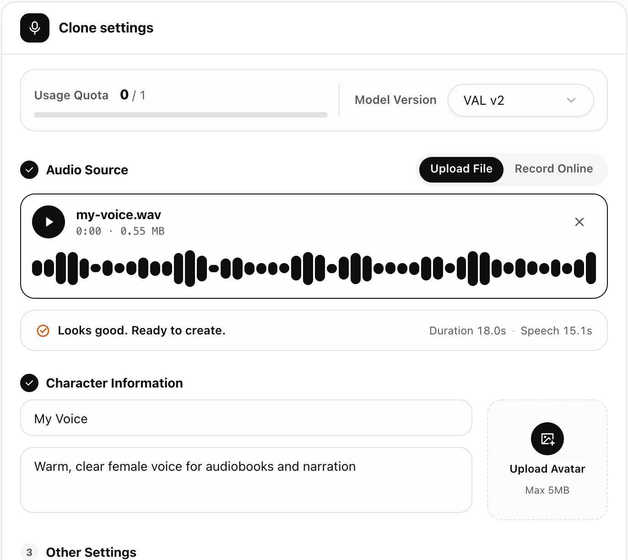
Task: Edit the voice description text area
Action: tap(246, 480)
